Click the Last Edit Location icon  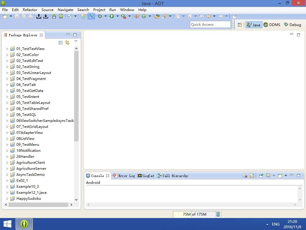pyautogui.click(x=201, y=16)
